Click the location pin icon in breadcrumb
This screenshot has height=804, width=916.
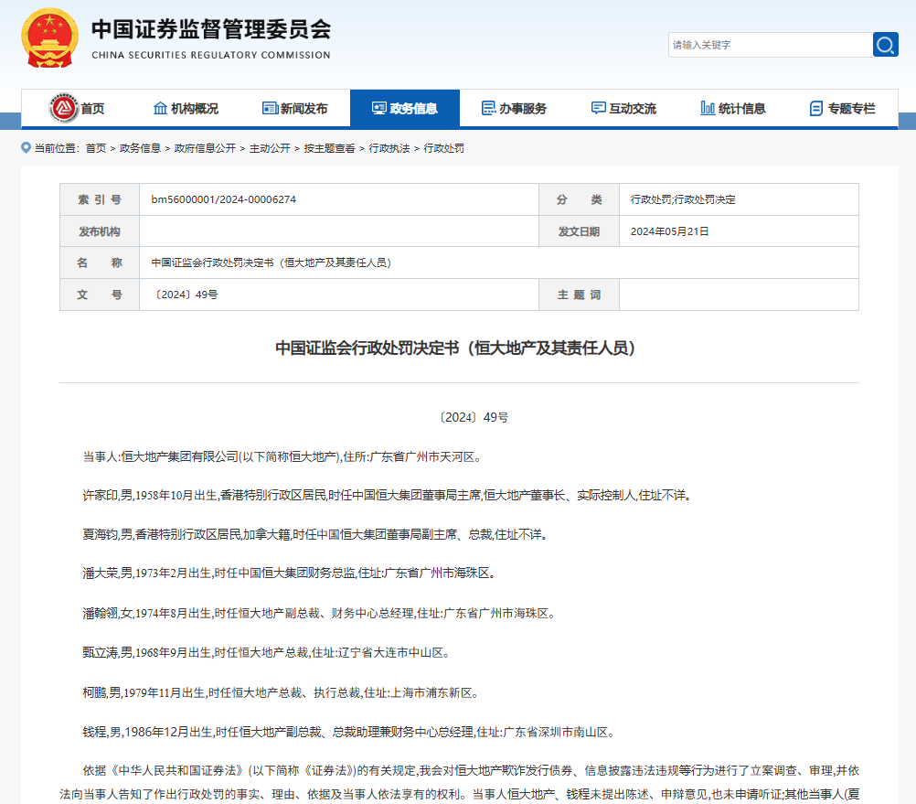(26, 148)
